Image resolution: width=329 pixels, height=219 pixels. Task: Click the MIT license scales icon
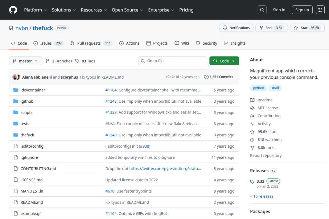(x=252, y=108)
